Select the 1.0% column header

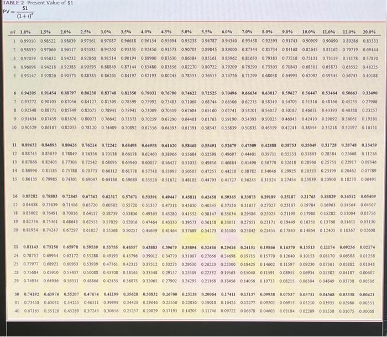[x=25, y=32]
